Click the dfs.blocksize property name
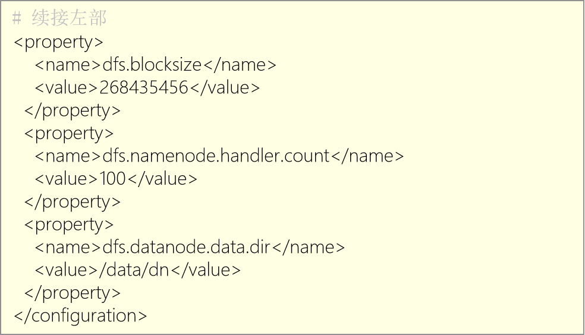 pyautogui.click(x=152, y=65)
